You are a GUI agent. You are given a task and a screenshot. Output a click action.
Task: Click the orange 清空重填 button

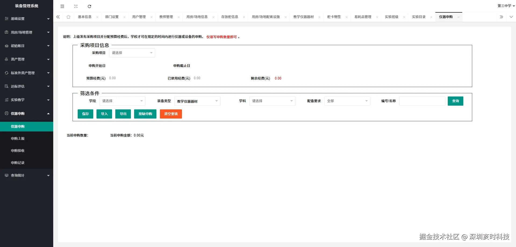tap(171, 114)
